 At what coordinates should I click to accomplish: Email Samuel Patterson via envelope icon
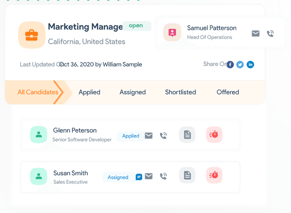click(x=256, y=33)
